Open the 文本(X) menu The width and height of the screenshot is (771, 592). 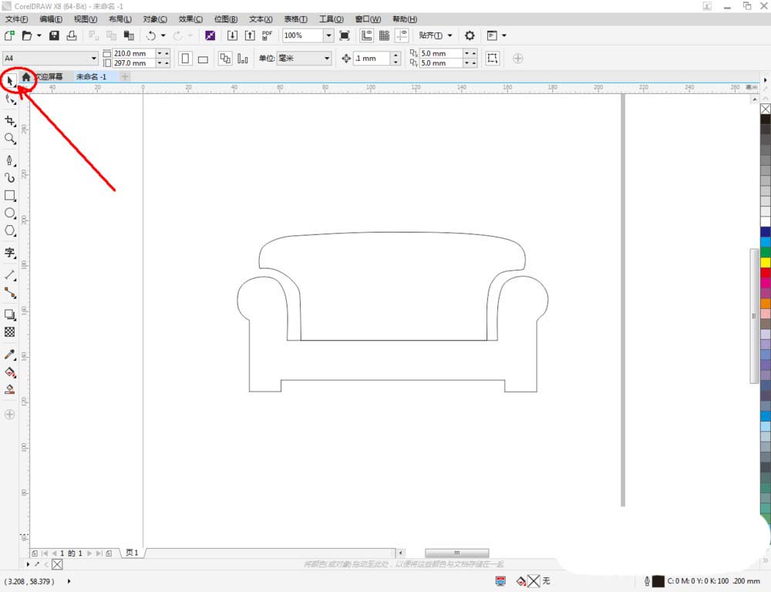pyautogui.click(x=261, y=18)
